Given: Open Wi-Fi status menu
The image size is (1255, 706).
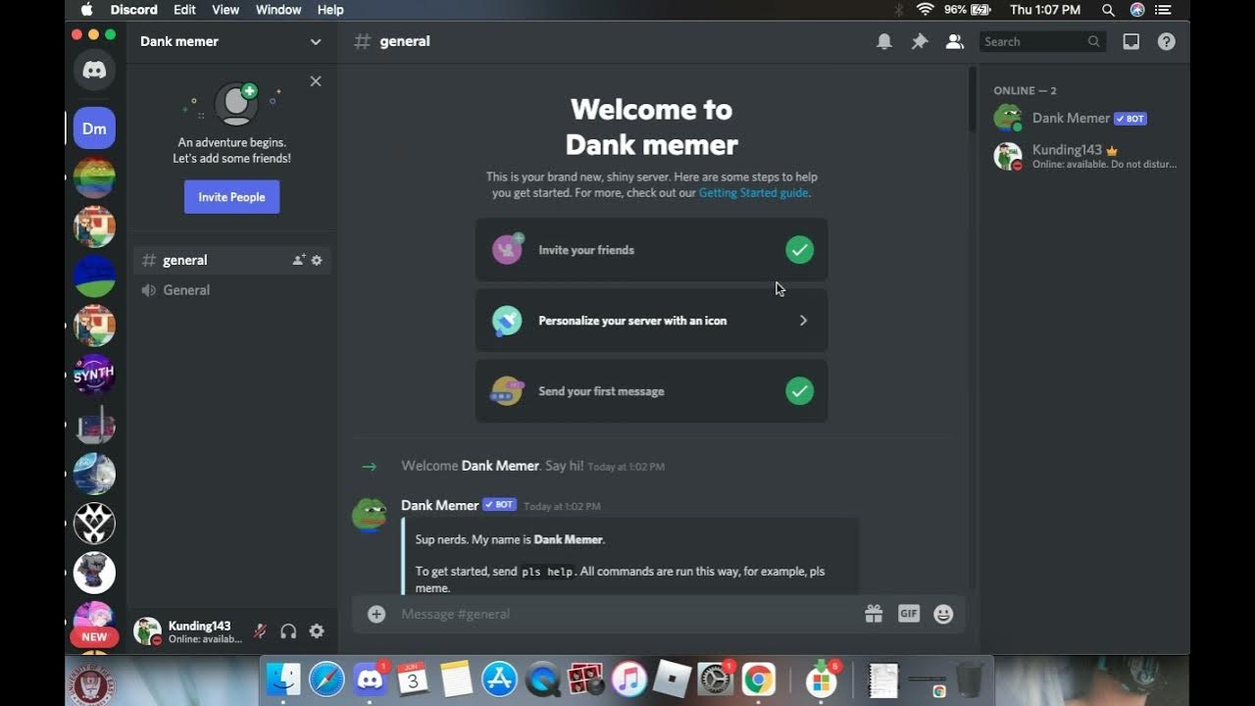Looking at the screenshot, I should pos(925,10).
